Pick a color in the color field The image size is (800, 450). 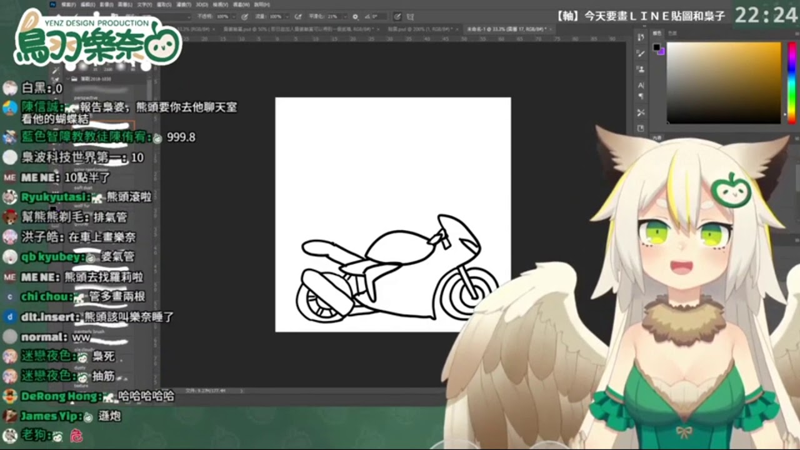tap(724, 83)
